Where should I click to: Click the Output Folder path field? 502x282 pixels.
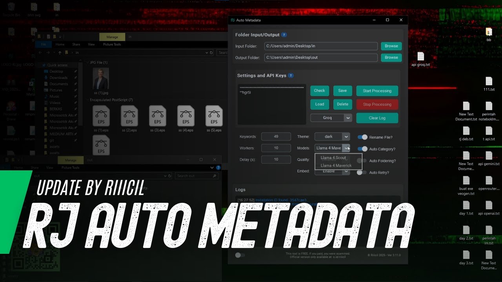(x=321, y=58)
